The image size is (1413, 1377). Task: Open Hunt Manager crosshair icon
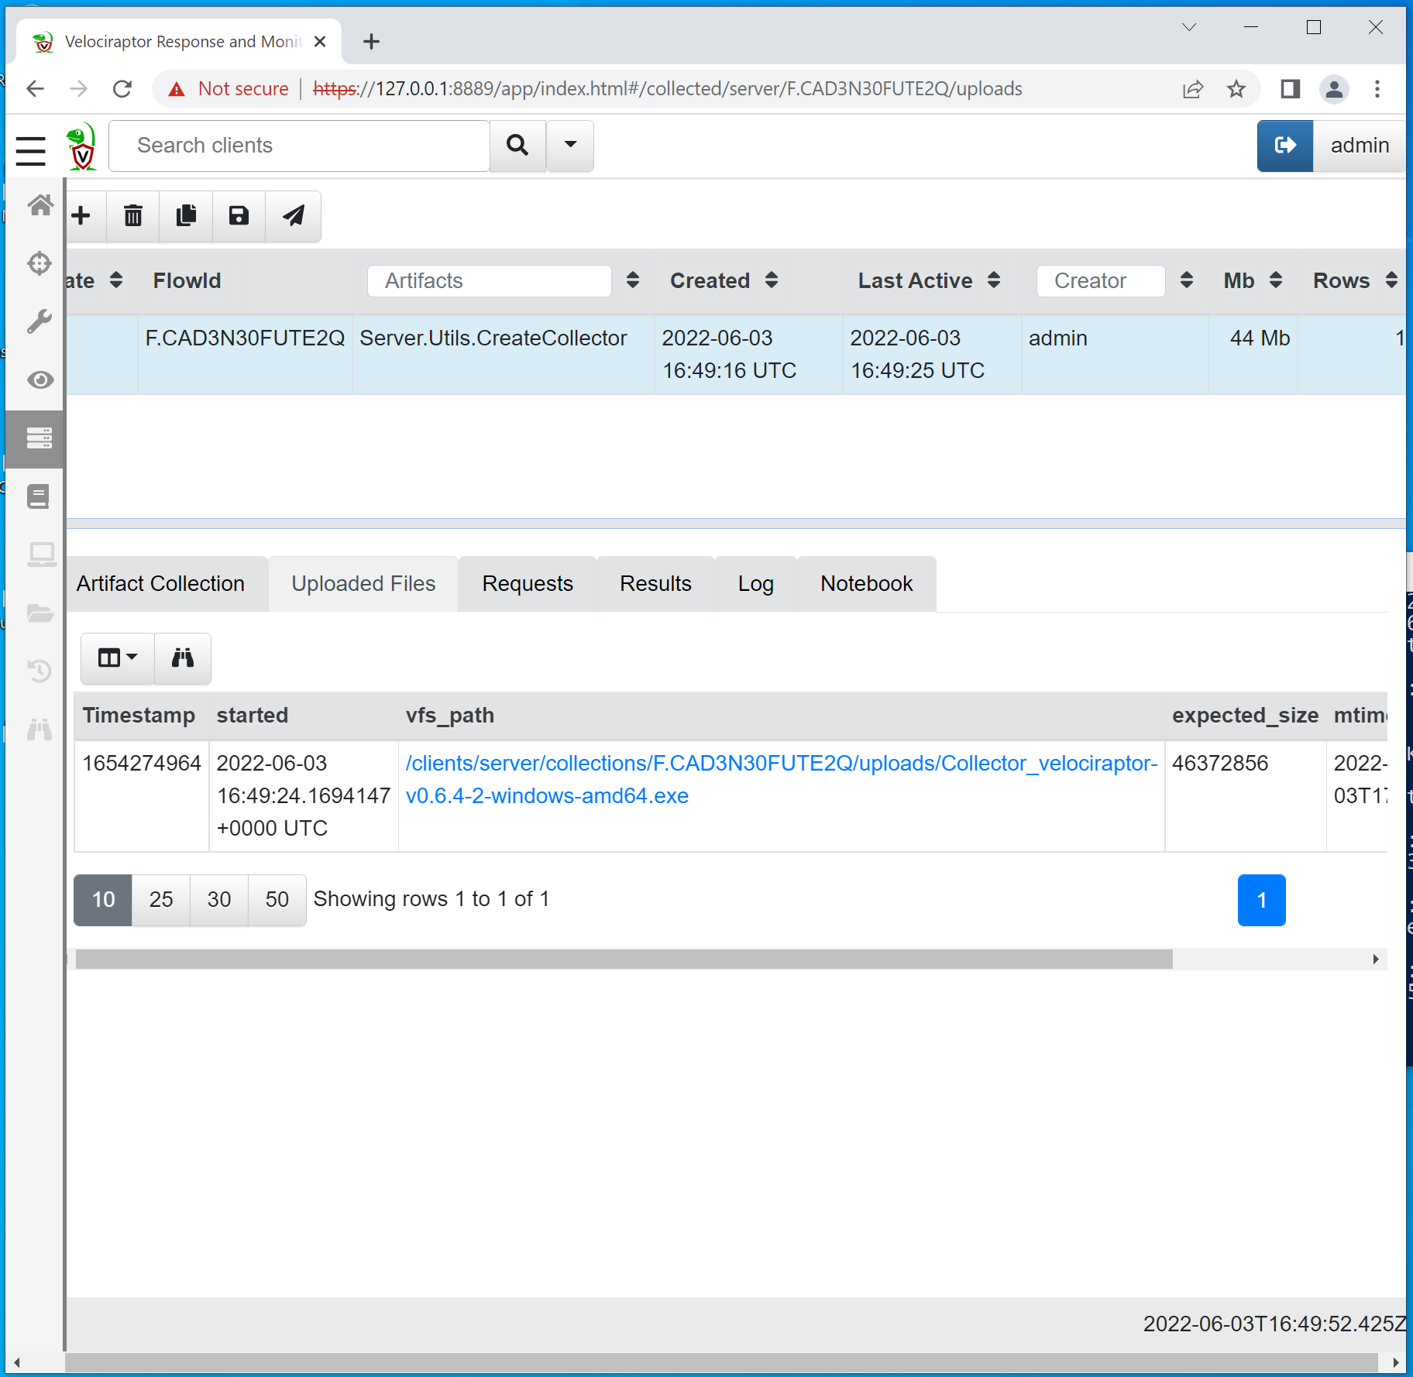click(x=40, y=263)
